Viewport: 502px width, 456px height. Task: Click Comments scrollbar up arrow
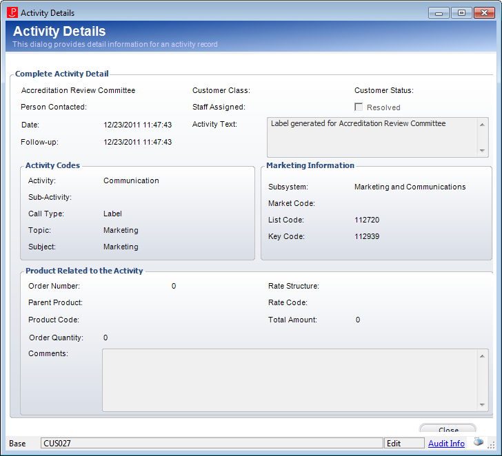coord(482,356)
